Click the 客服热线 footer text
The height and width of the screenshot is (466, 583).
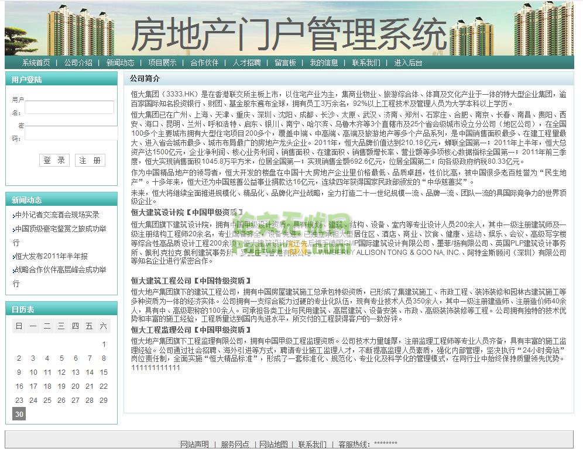coord(368,444)
